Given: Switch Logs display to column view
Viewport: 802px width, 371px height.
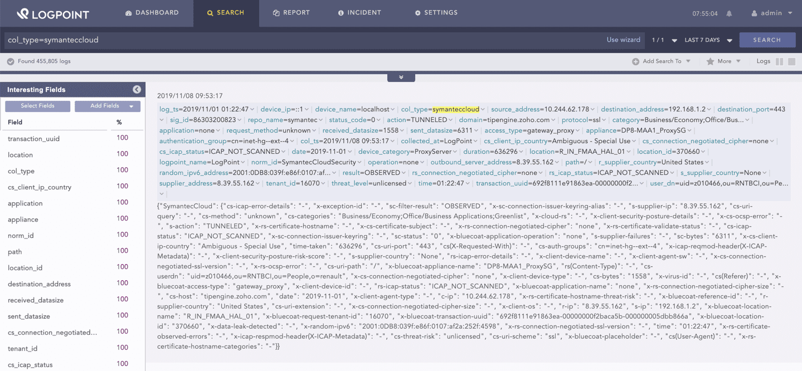Looking at the screenshot, I should pyautogui.click(x=779, y=61).
